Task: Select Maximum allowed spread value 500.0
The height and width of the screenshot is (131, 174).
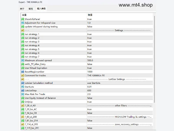Action: tap(90, 60)
